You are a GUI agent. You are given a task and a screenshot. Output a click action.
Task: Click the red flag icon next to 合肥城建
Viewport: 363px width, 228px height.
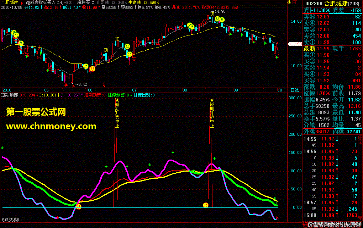22,3
